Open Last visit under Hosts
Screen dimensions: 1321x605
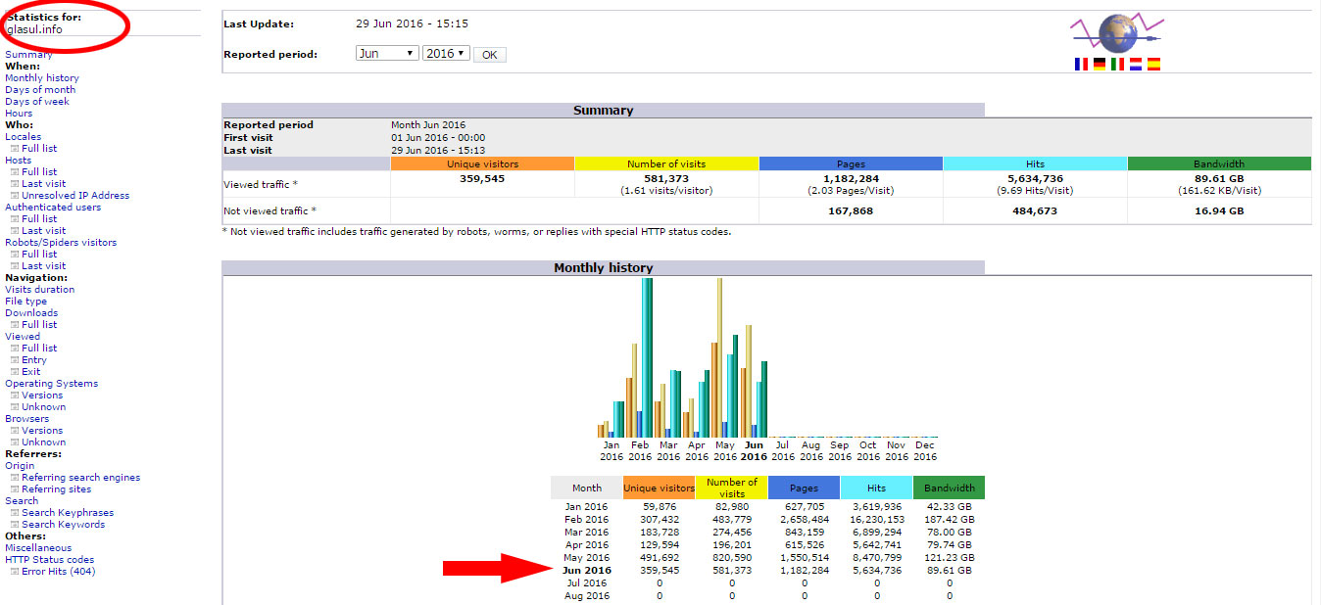(x=44, y=184)
